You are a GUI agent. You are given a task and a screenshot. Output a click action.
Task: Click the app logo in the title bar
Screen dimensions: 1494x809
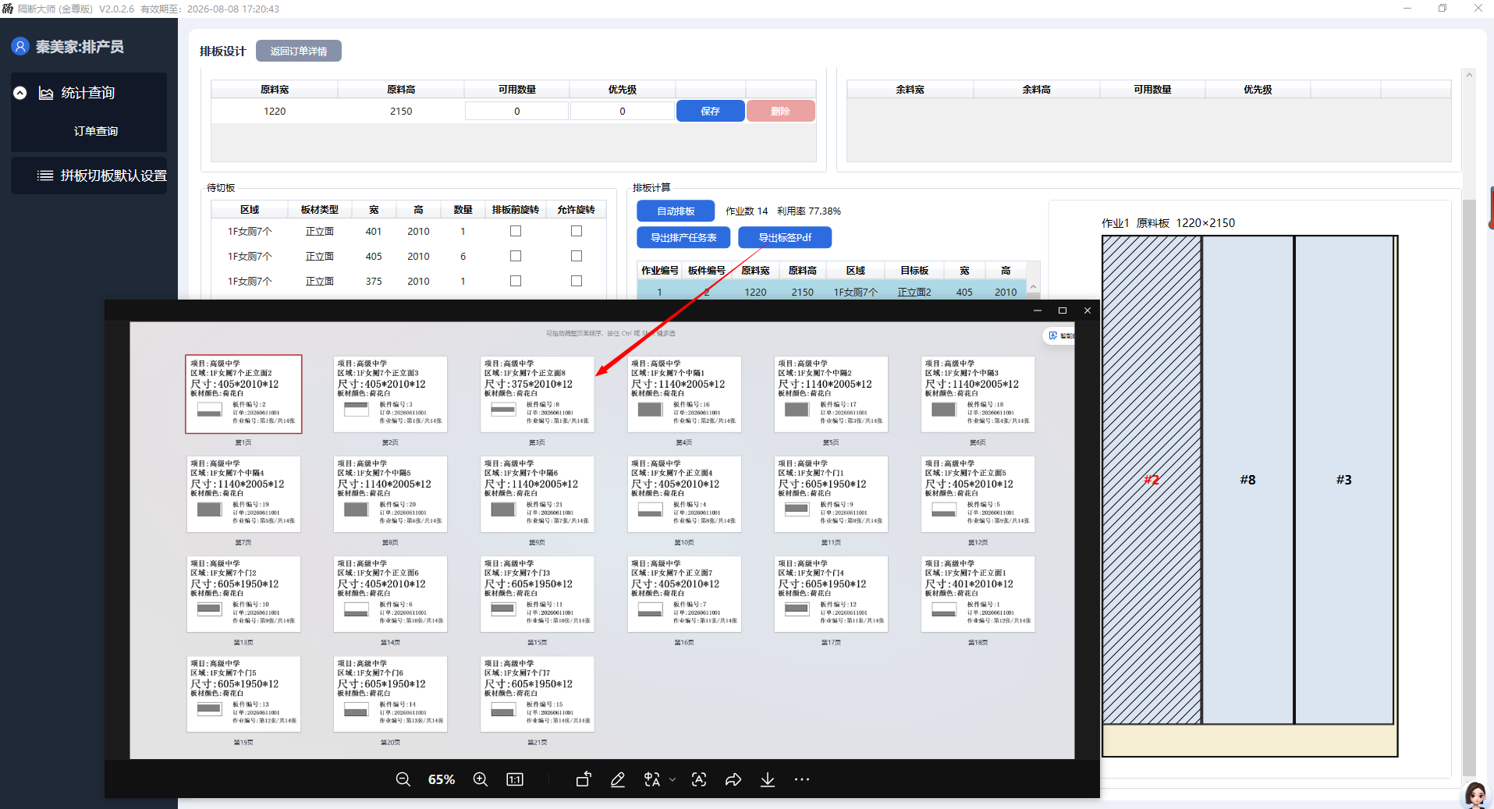coord(8,9)
